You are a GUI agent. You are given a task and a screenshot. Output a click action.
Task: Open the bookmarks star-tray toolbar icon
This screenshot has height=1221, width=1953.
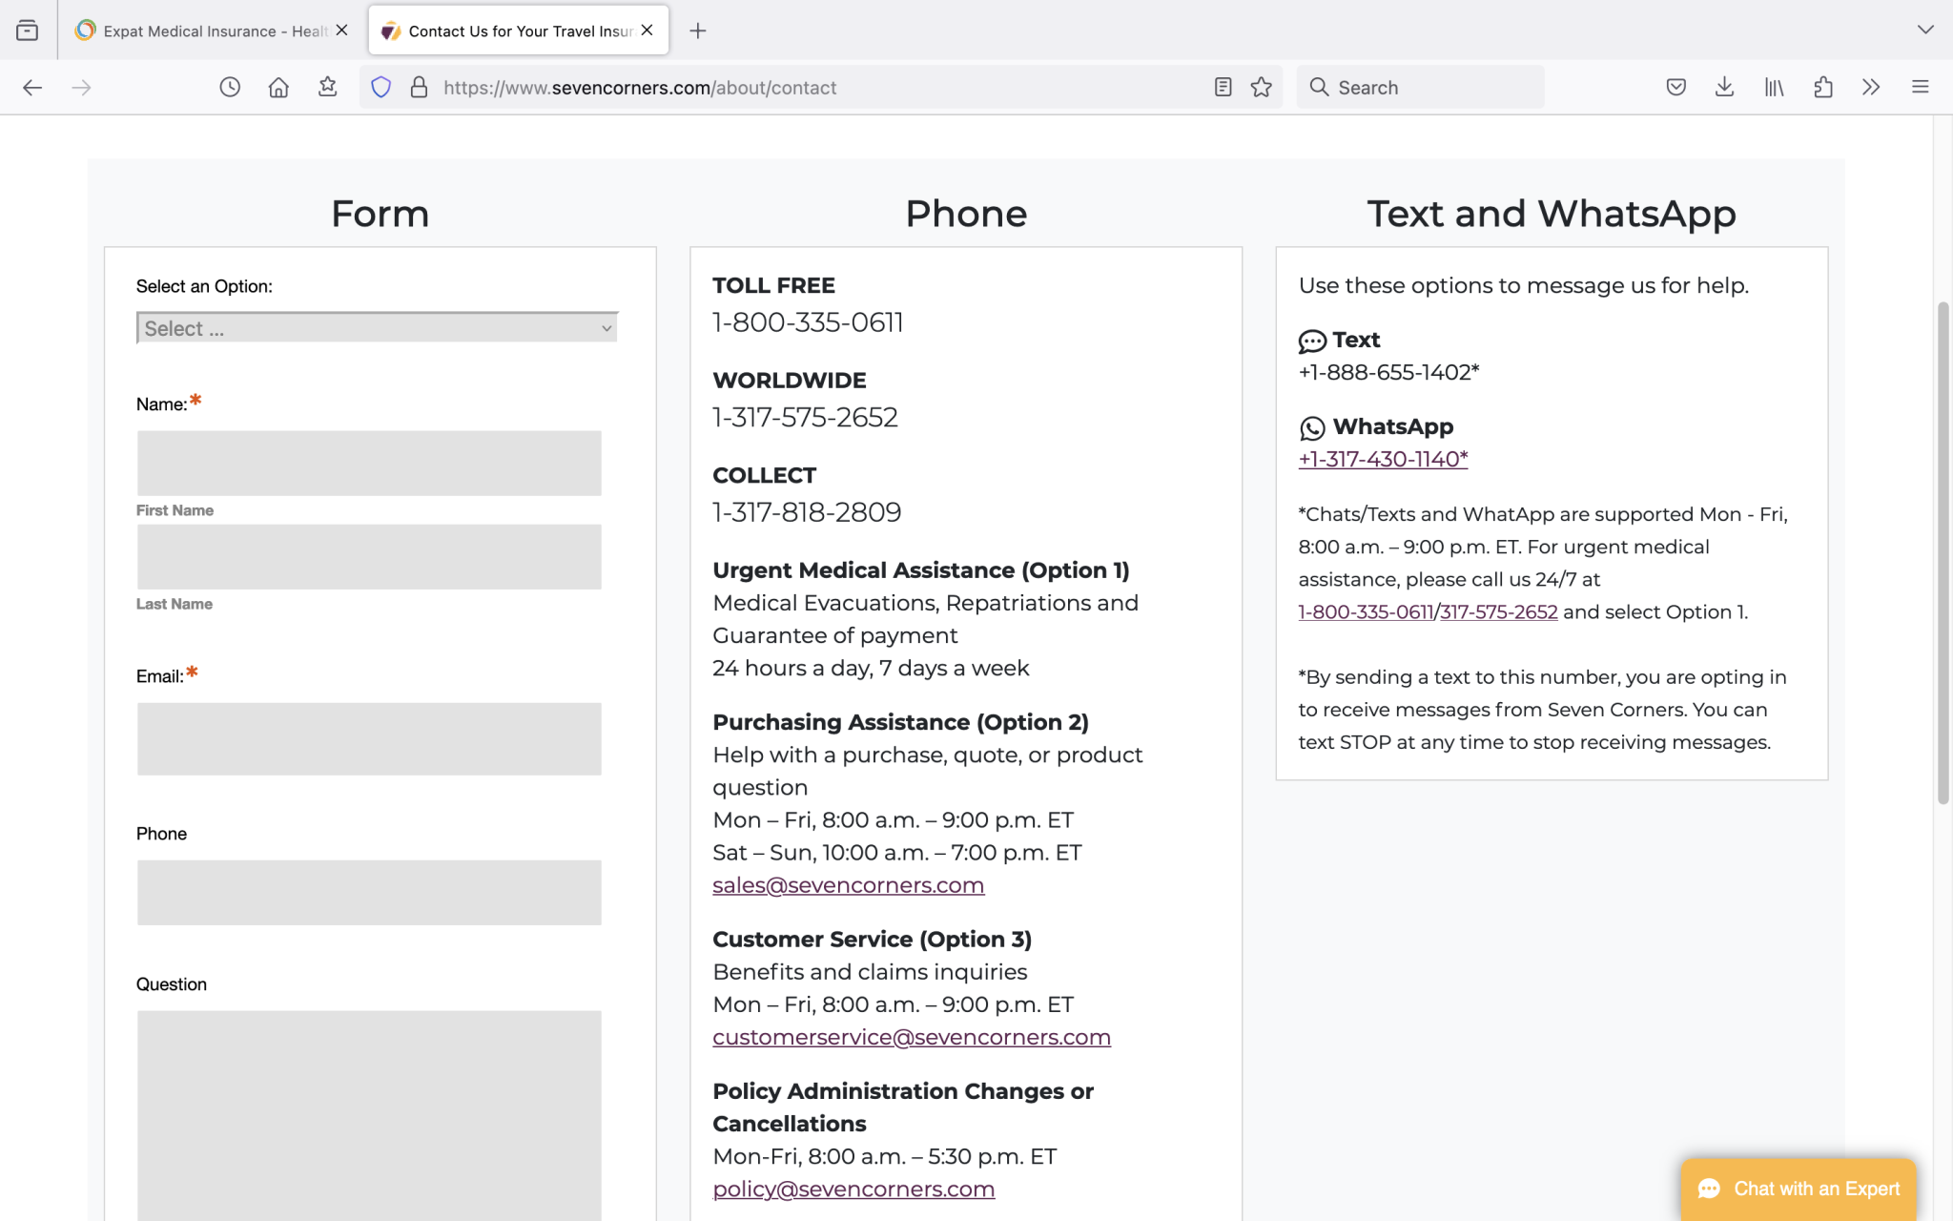pos(328,88)
